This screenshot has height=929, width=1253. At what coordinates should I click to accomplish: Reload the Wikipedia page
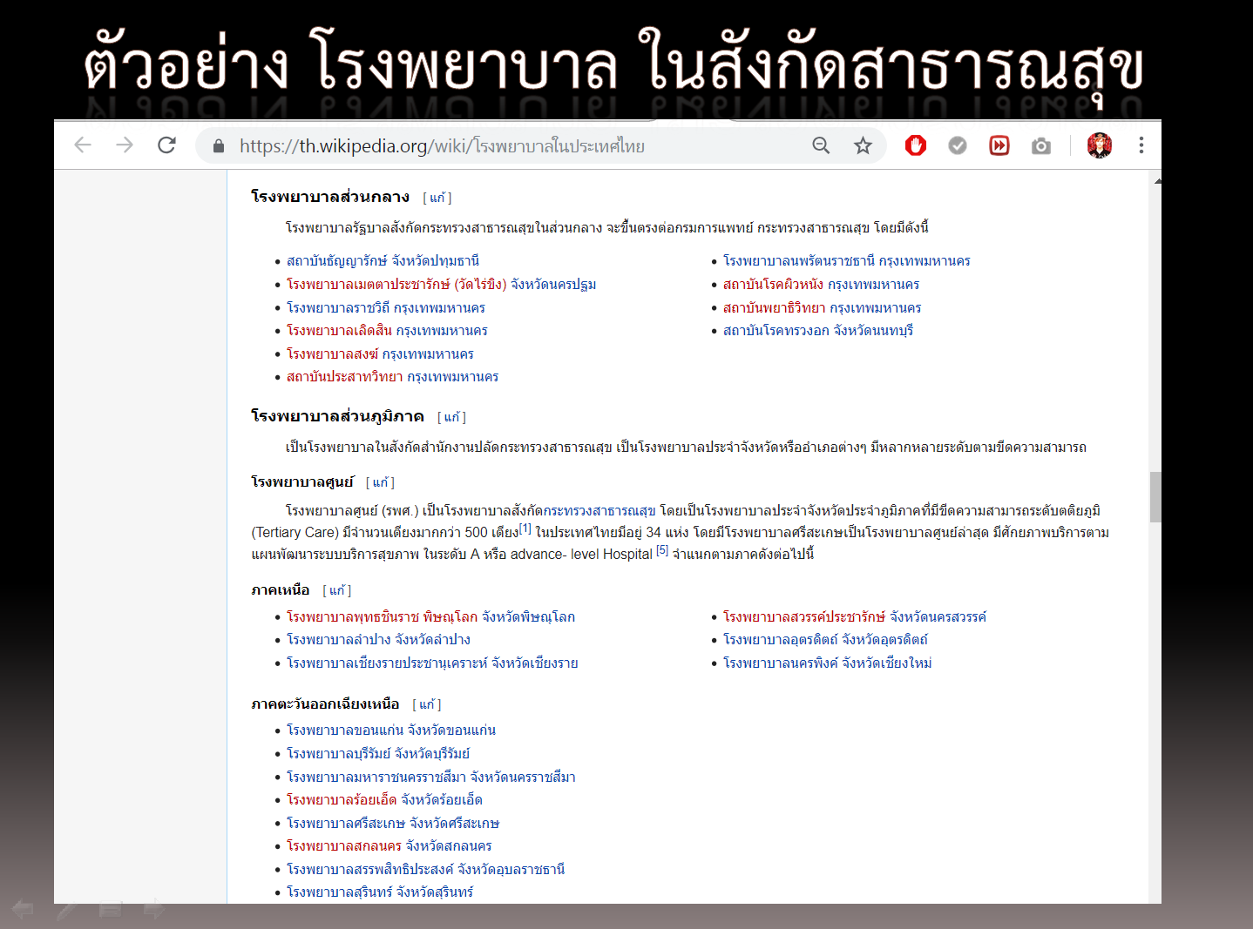pos(166,145)
